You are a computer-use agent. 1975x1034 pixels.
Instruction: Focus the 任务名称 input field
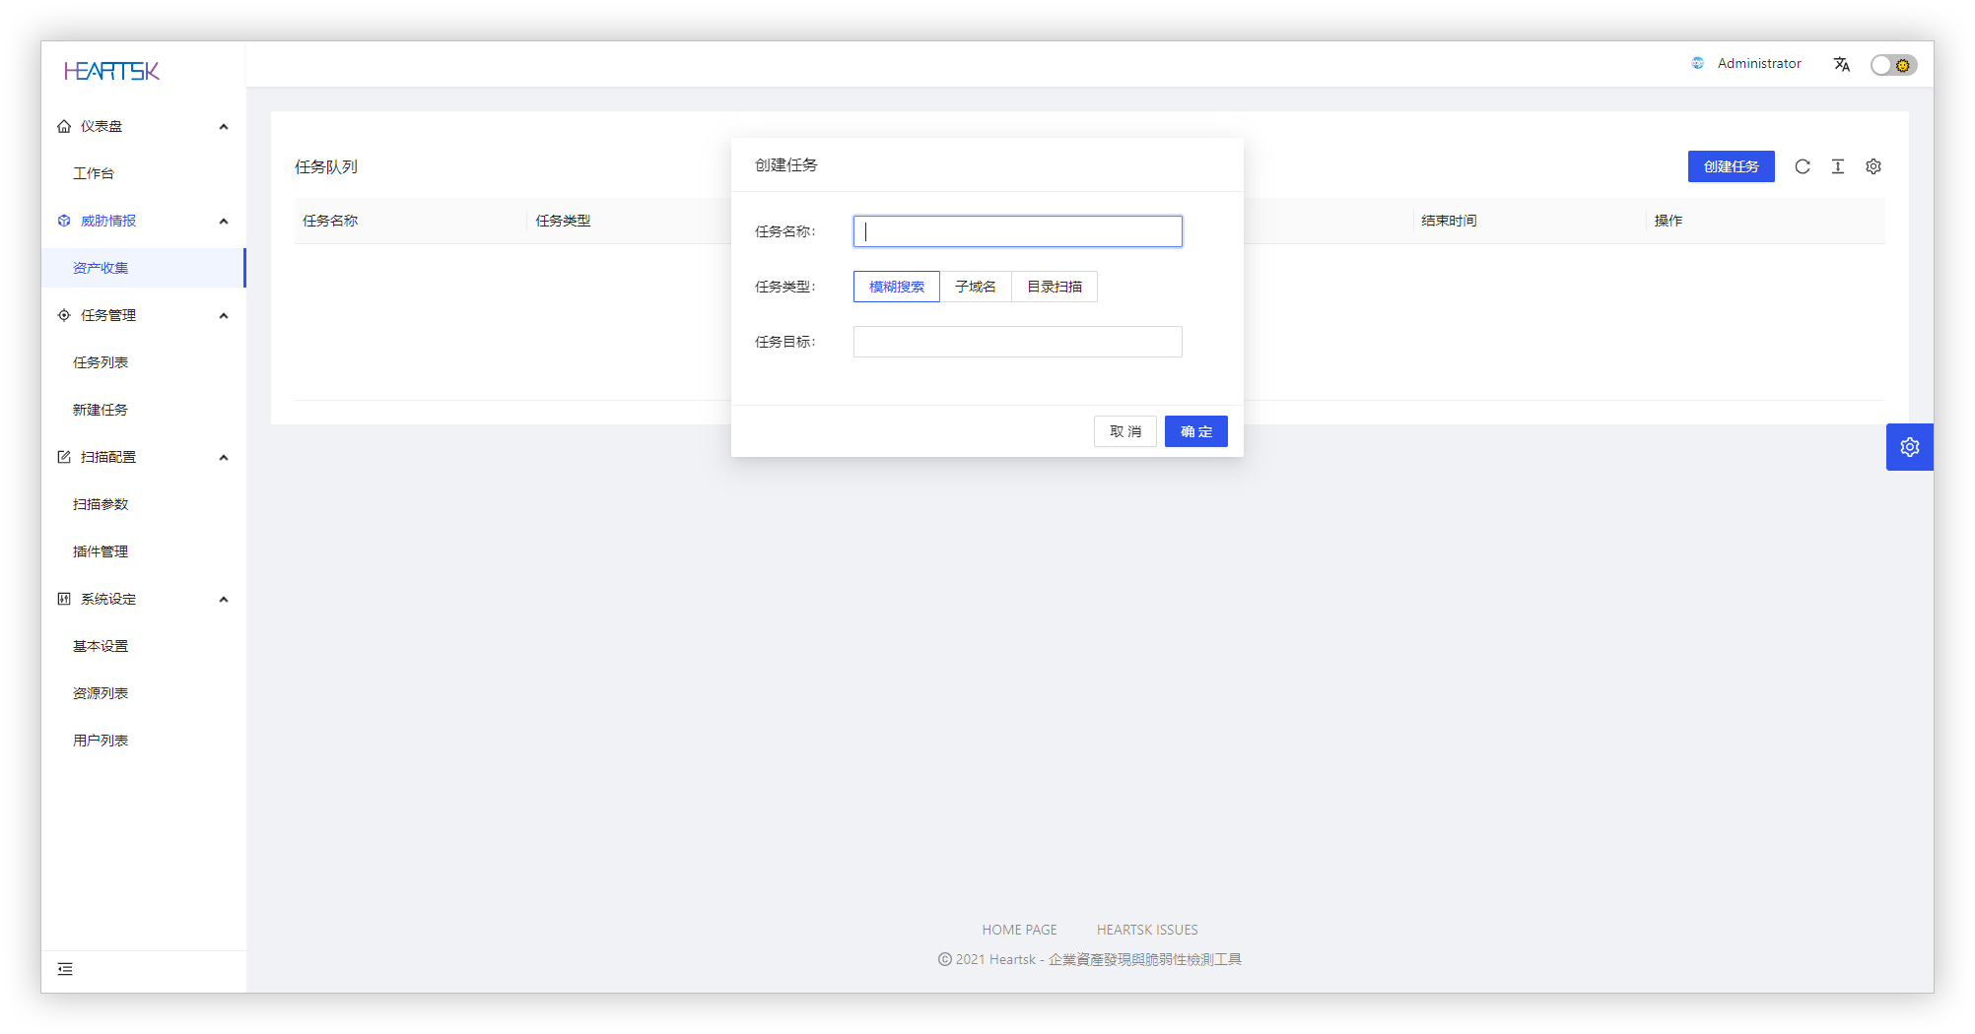pyautogui.click(x=1018, y=231)
